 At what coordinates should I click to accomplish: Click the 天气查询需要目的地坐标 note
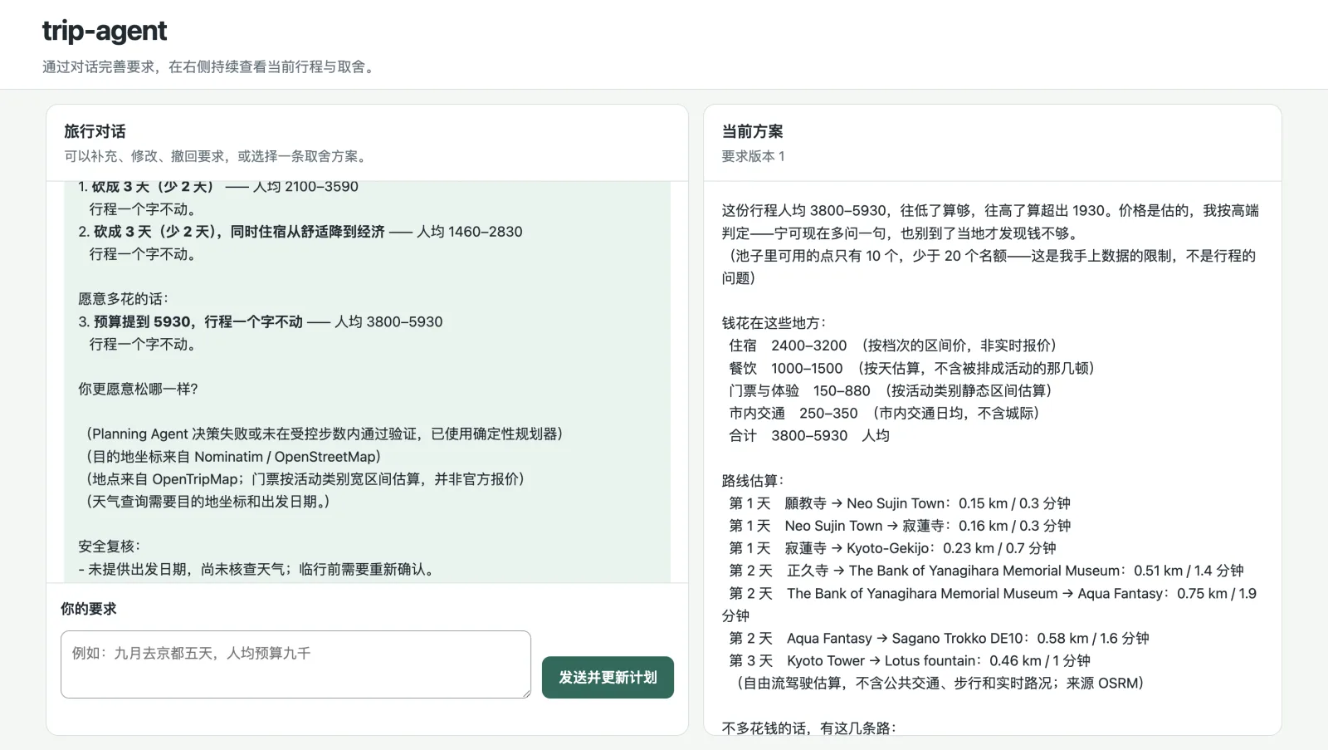tap(208, 502)
